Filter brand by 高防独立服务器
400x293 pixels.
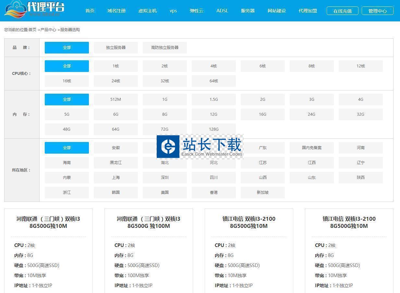165,48
